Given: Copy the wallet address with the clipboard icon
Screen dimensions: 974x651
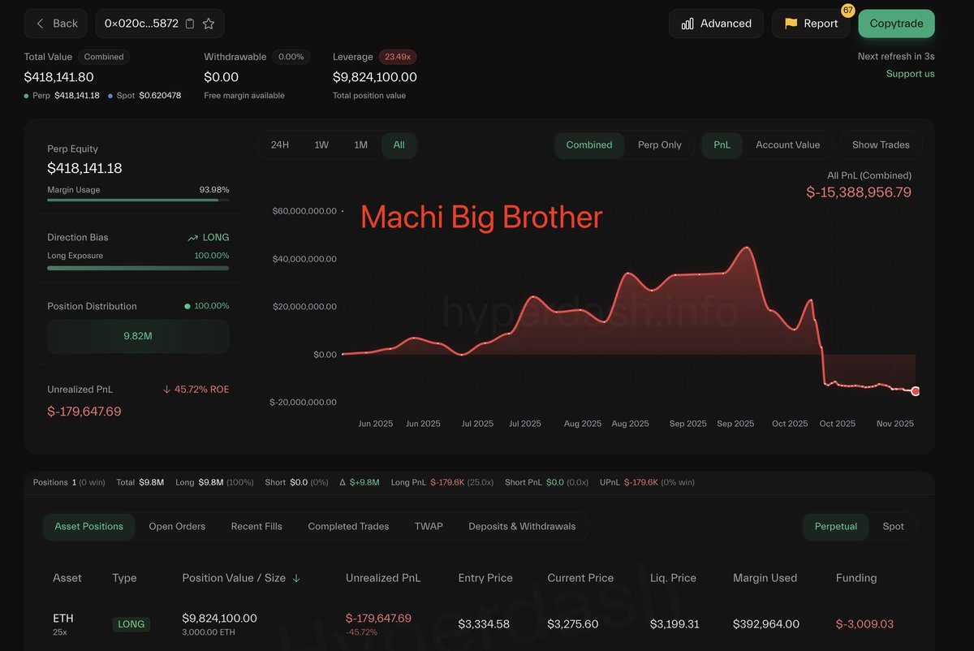Looking at the screenshot, I should (x=190, y=24).
